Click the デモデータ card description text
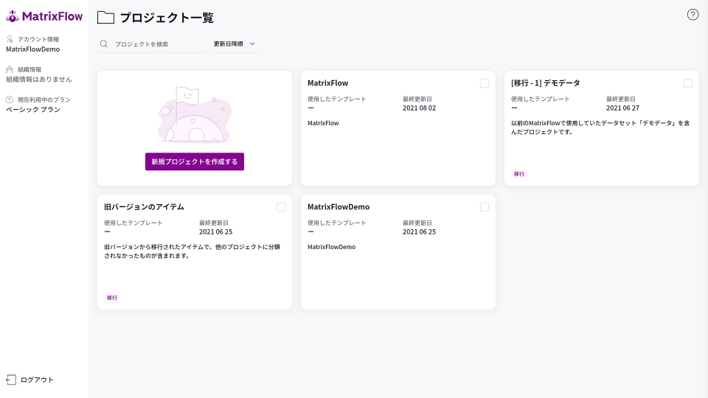Screen dimensions: 708x398 [600, 128]
